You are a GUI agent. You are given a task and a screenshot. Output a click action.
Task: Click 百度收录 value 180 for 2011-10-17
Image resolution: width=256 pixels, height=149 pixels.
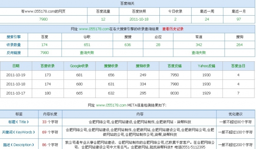click(x=47, y=93)
